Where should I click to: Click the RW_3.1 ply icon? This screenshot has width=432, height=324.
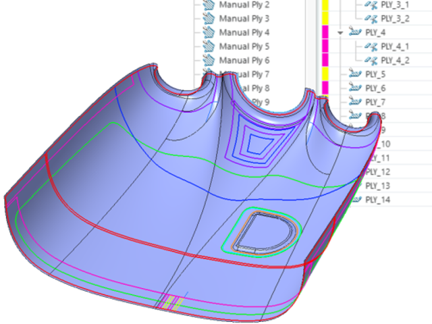pyautogui.click(x=371, y=5)
